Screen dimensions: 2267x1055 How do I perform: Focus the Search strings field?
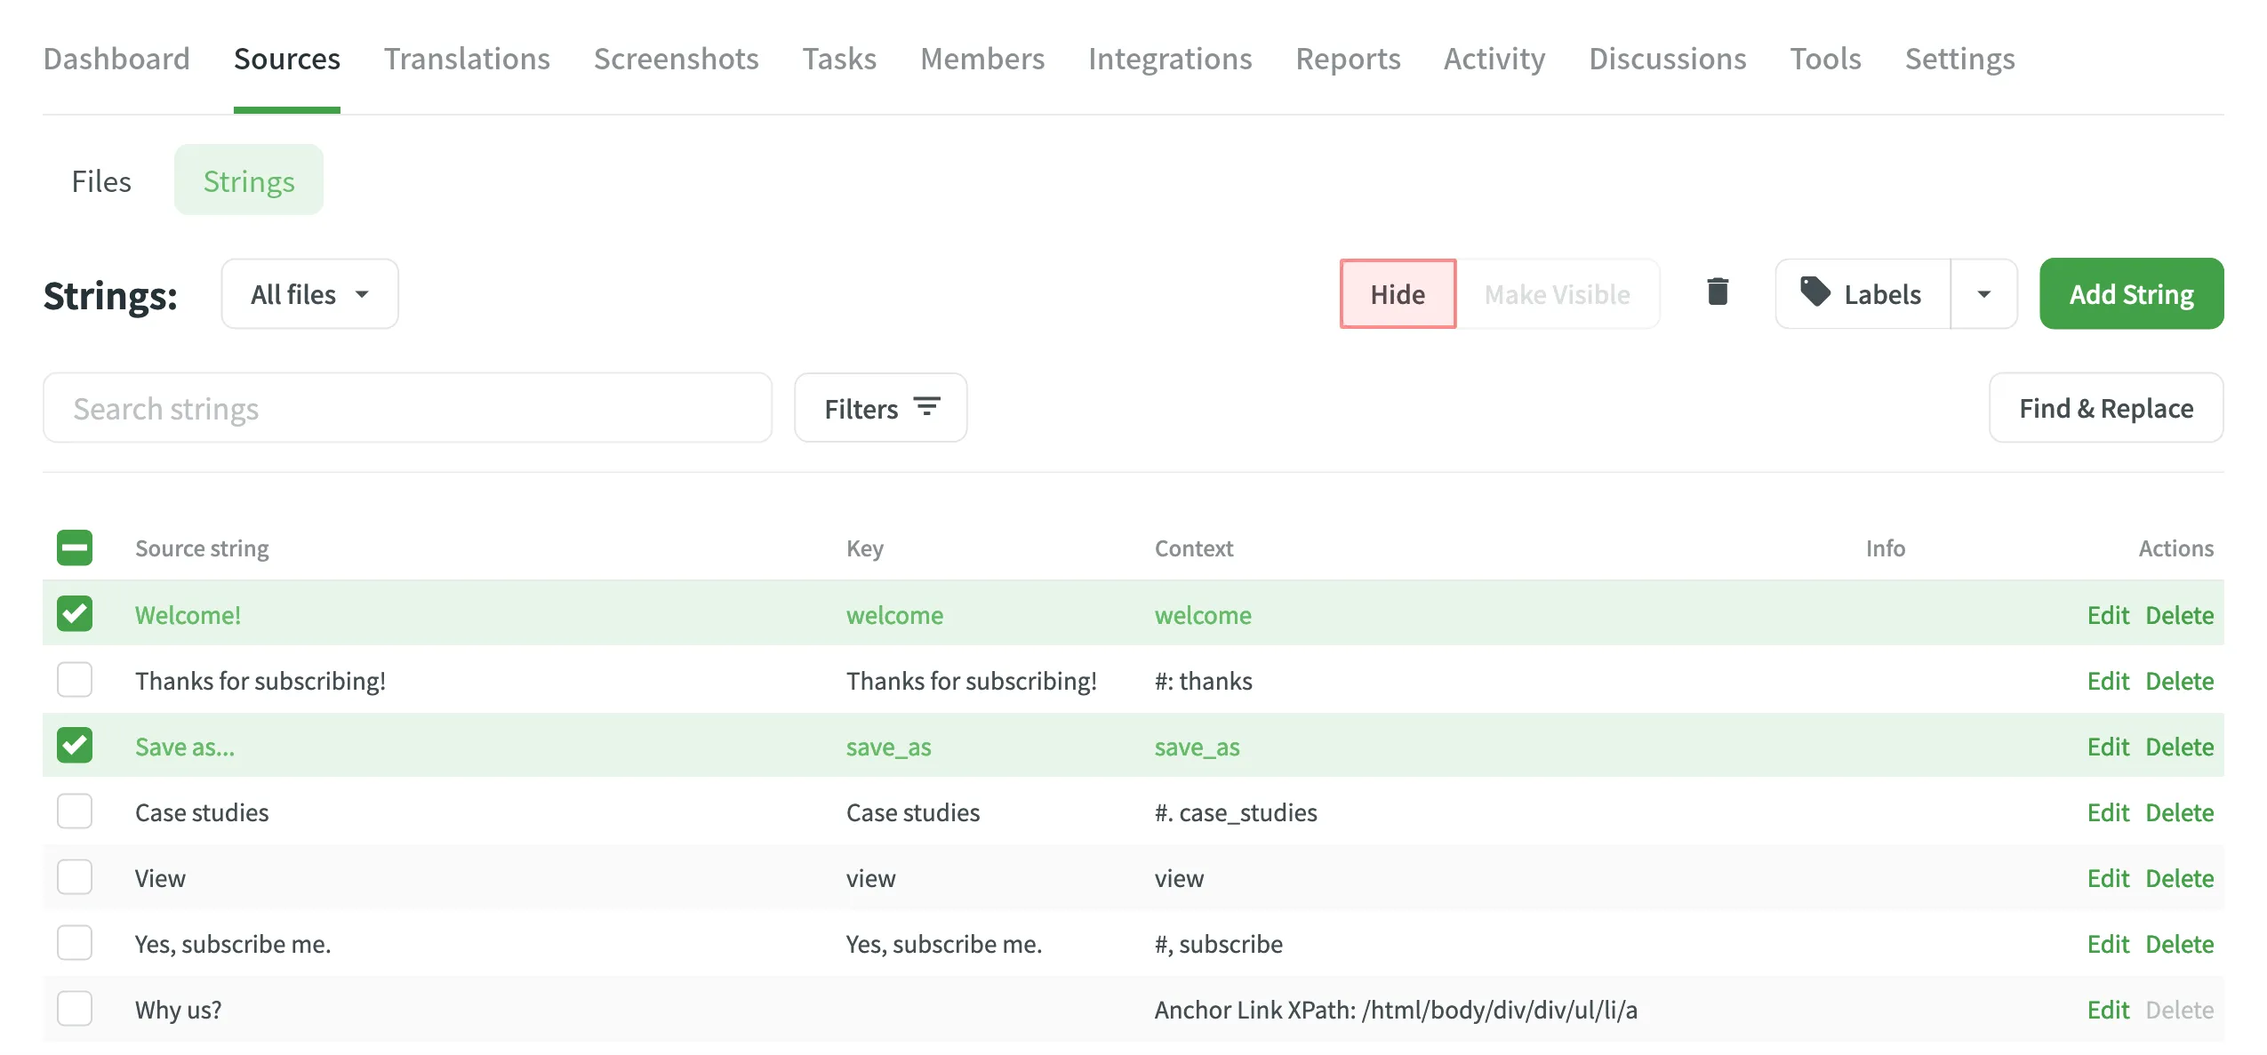tap(407, 408)
